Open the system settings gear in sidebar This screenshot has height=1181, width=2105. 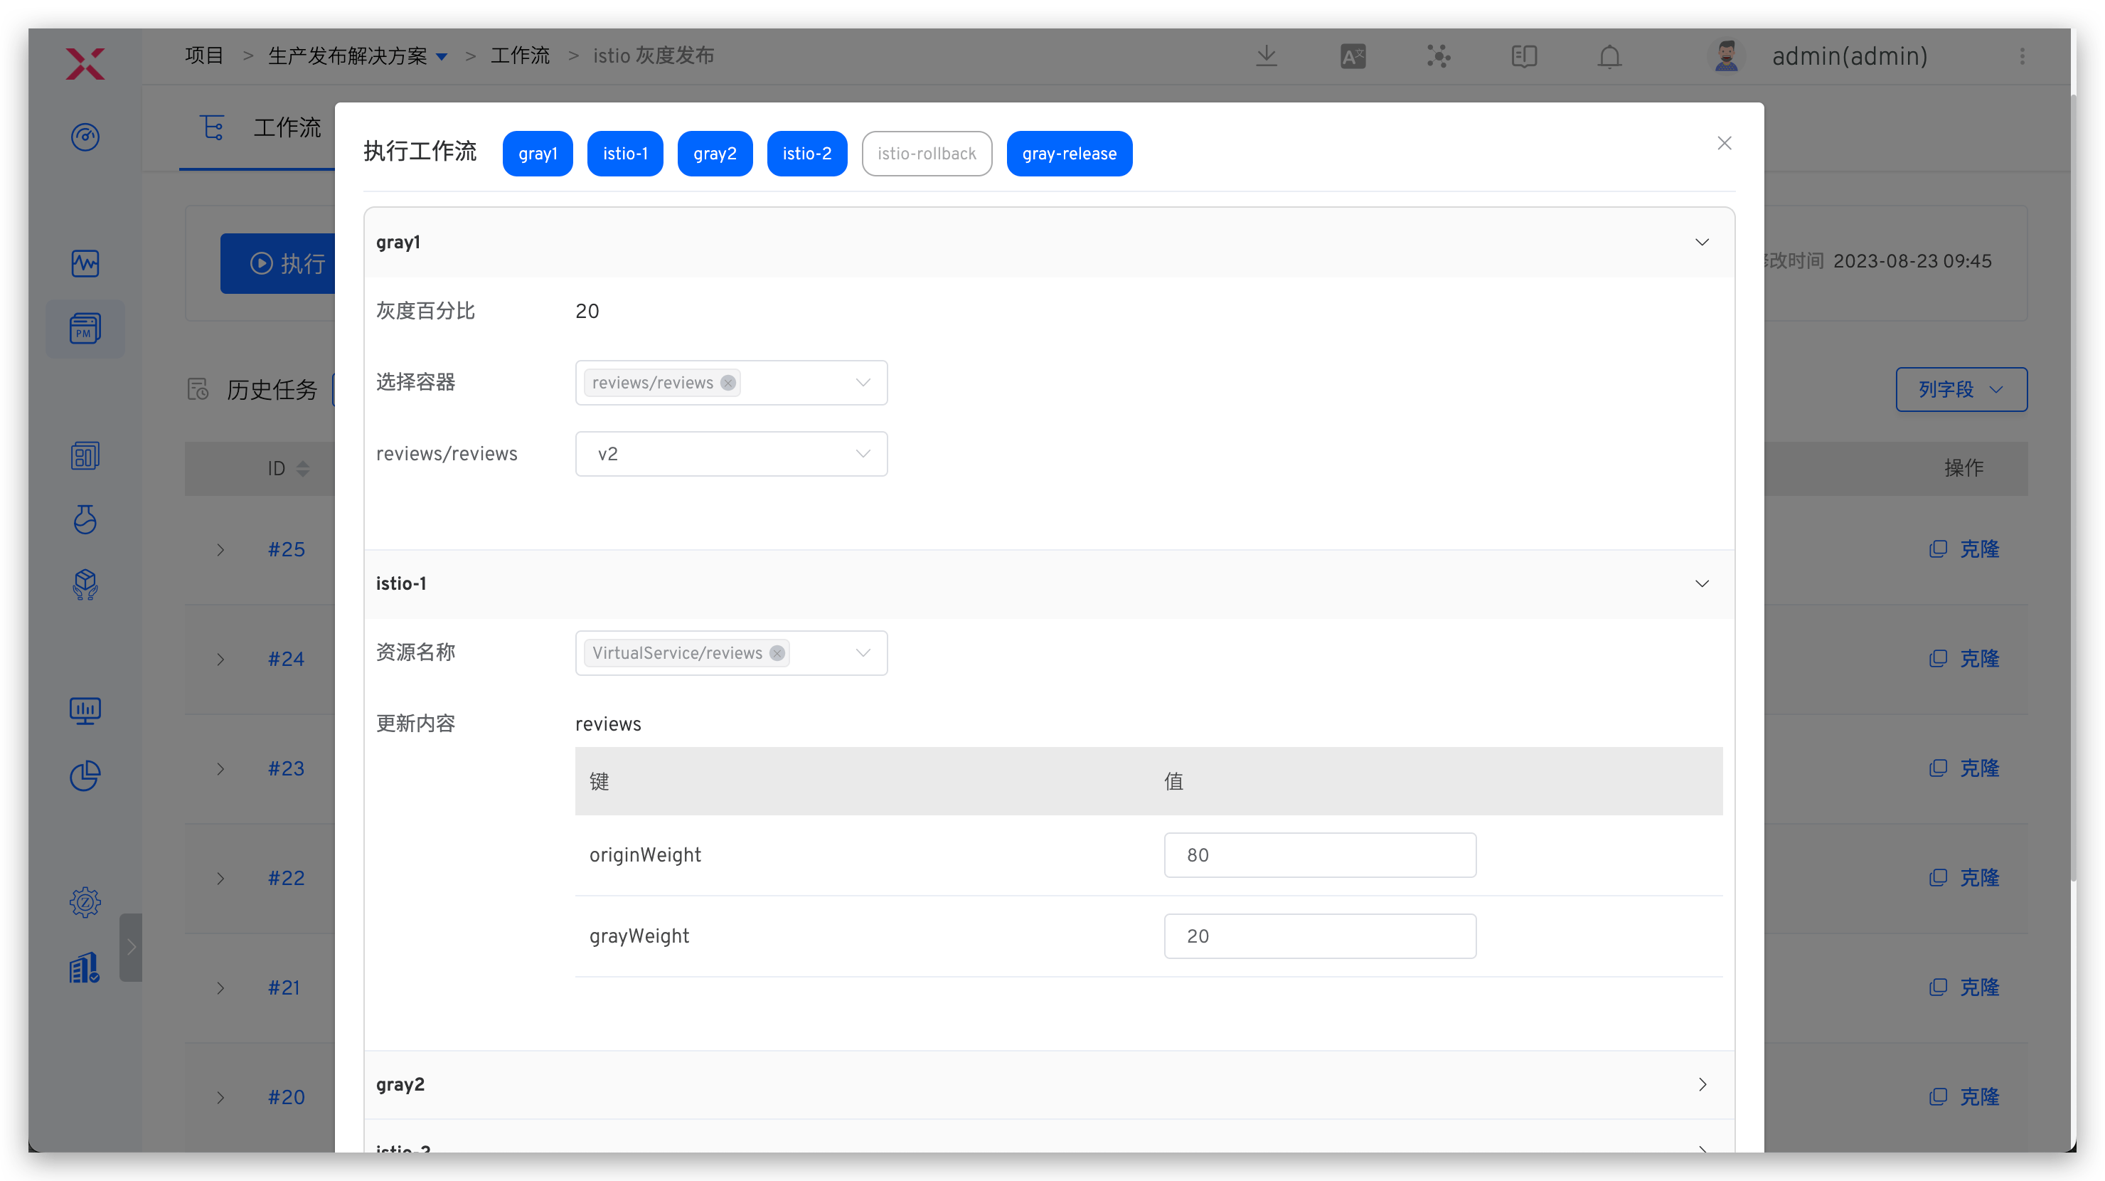click(x=85, y=902)
